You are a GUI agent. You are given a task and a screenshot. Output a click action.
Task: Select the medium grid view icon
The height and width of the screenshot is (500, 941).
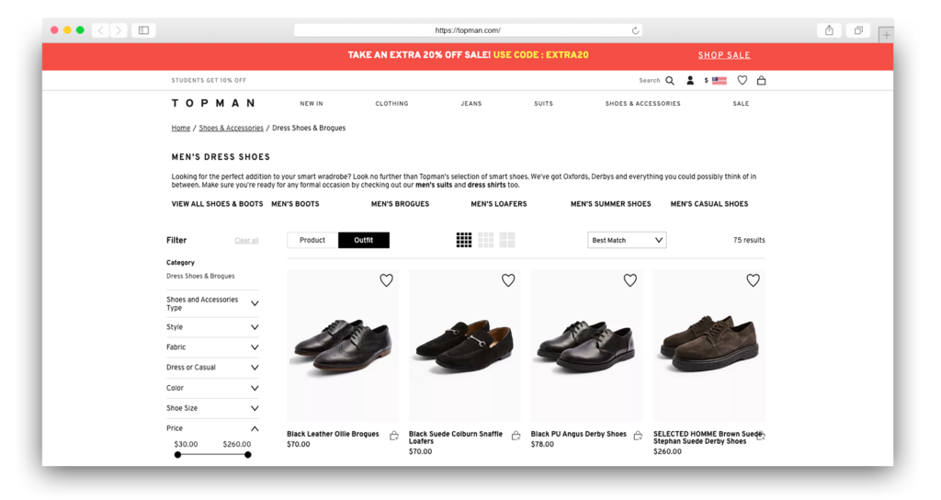click(486, 240)
